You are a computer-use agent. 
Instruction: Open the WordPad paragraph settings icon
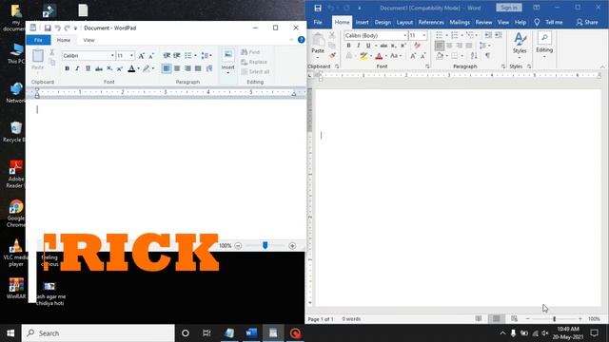pyautogui.click(x=209, y=68)
